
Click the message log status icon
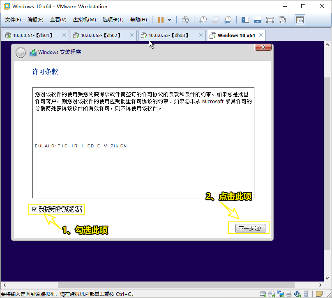pos(319,294)
